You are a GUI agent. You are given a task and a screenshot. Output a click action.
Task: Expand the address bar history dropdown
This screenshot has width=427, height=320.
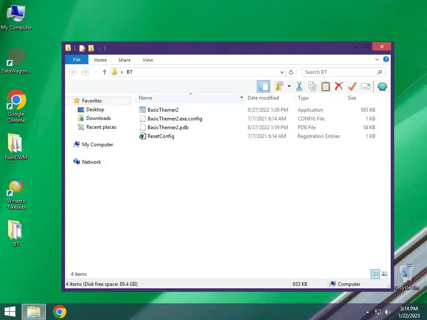tap(282, 72)
